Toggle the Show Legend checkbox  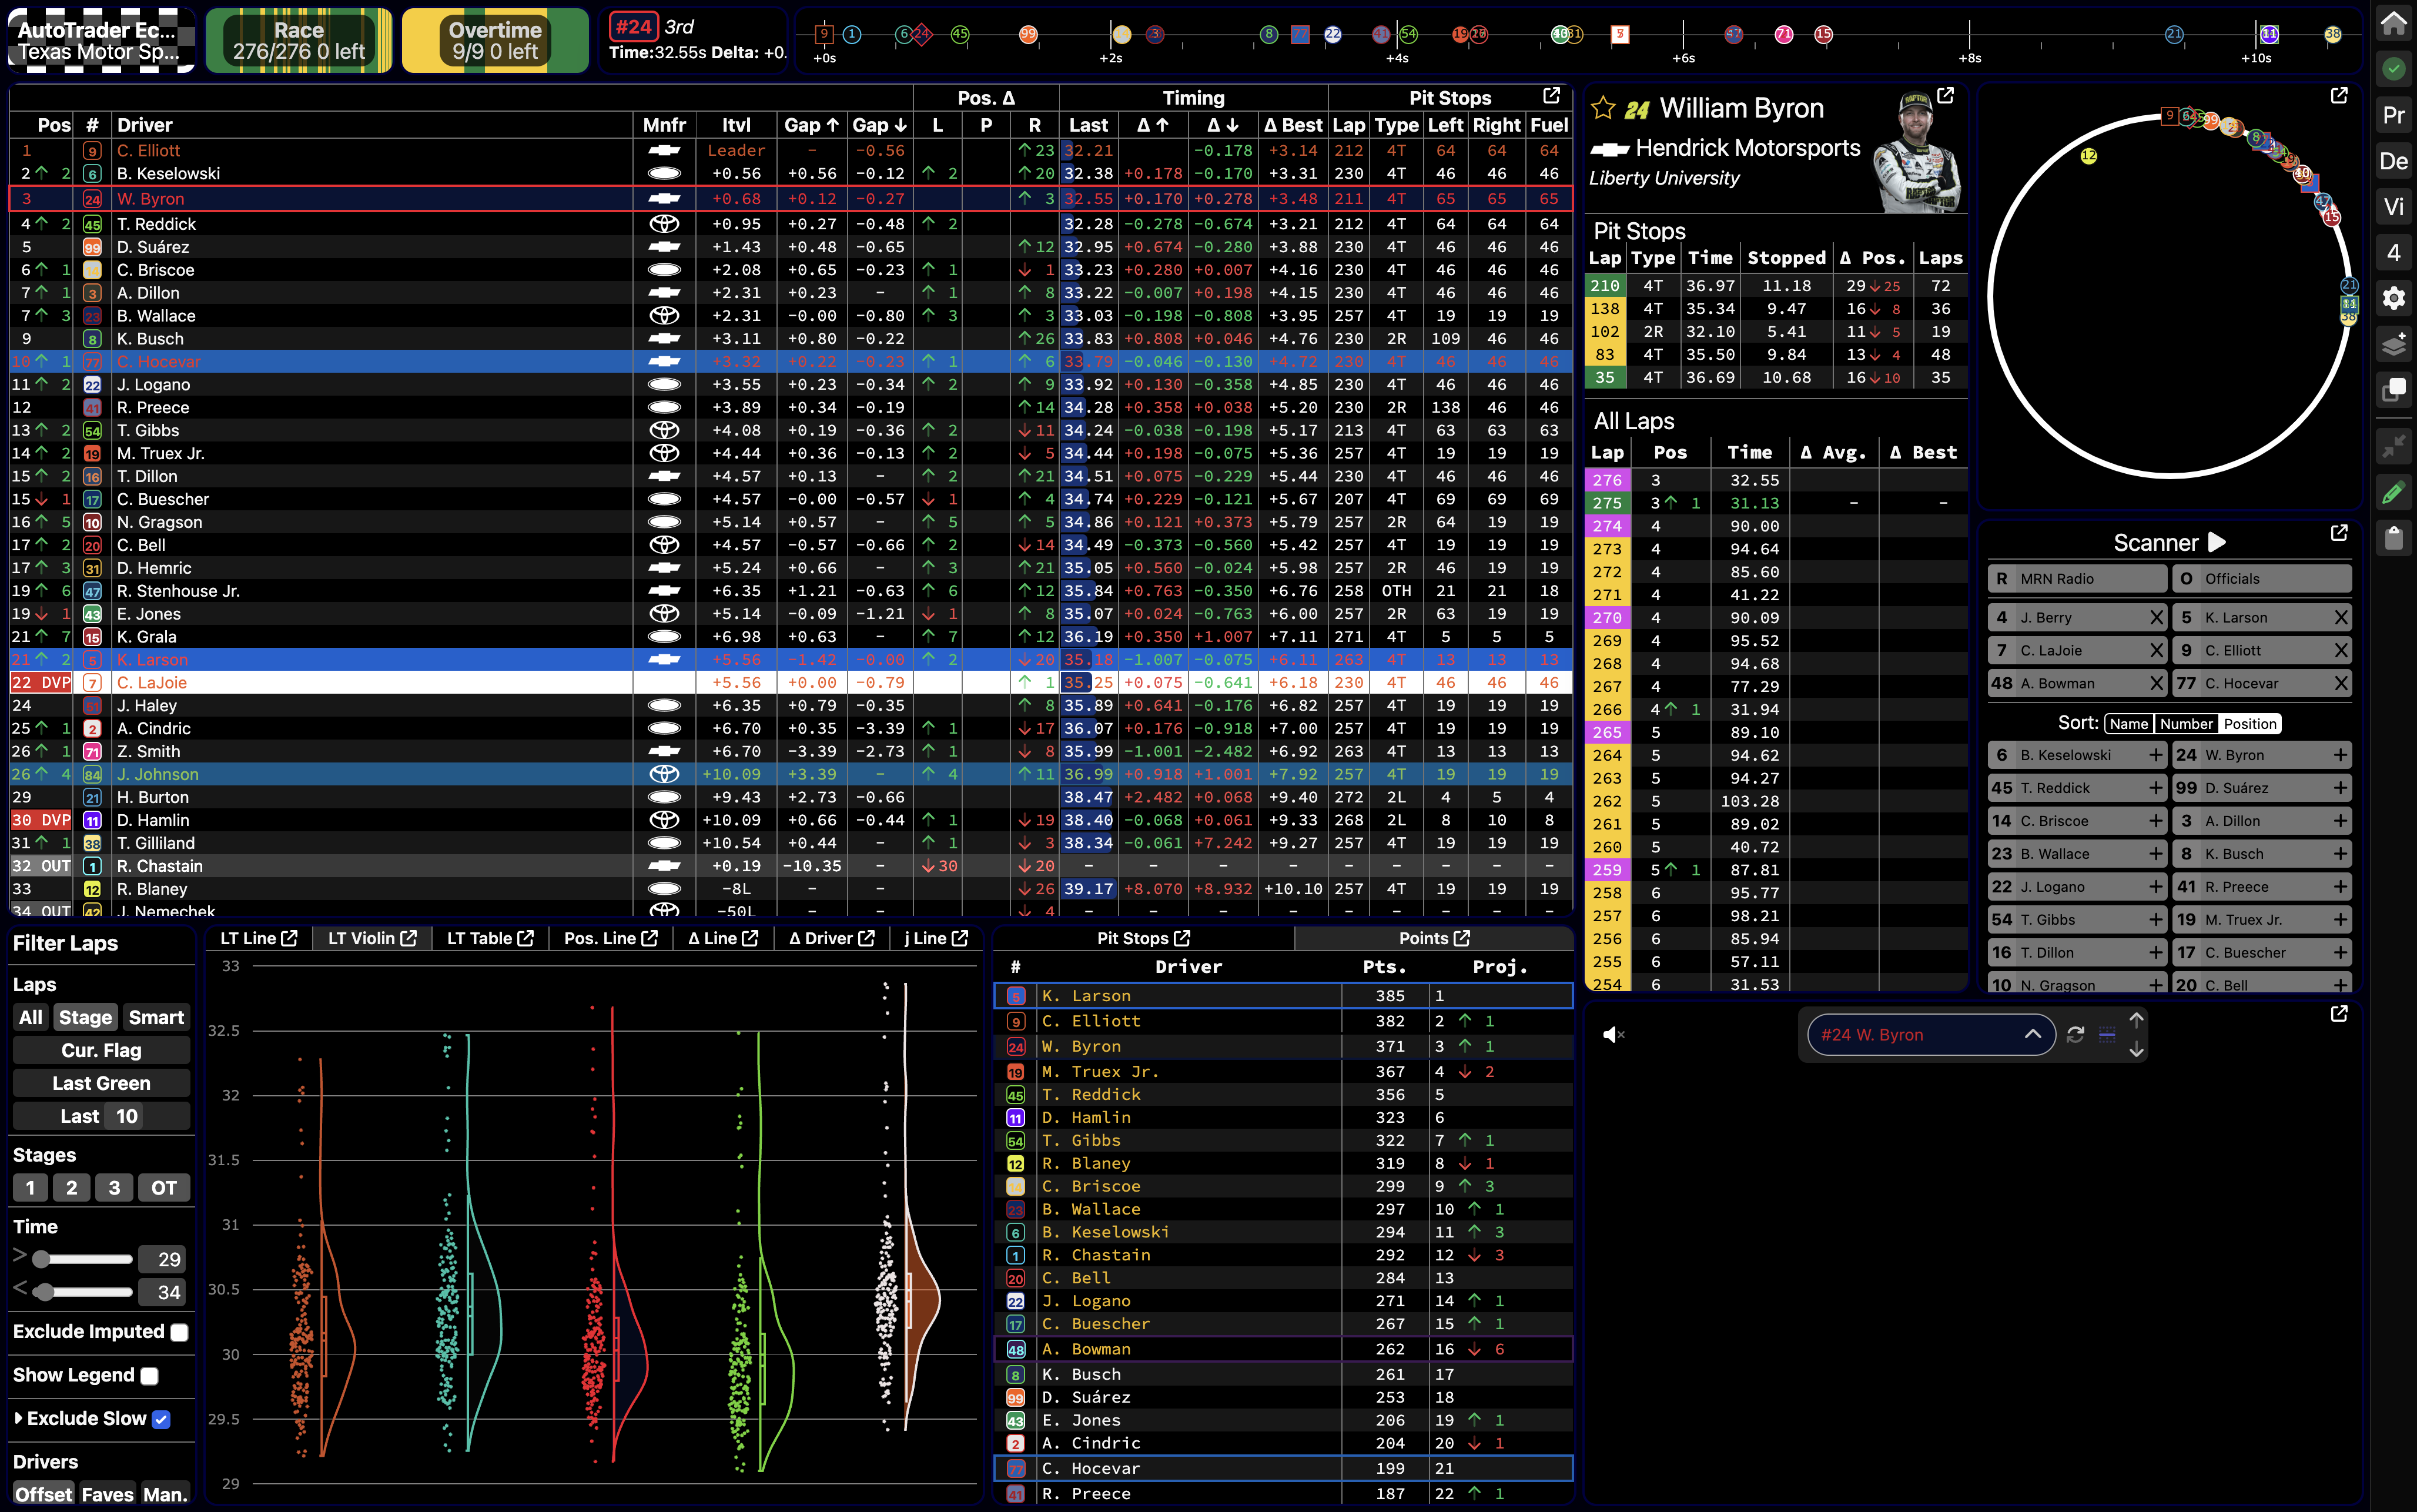tap(149, 1376)
